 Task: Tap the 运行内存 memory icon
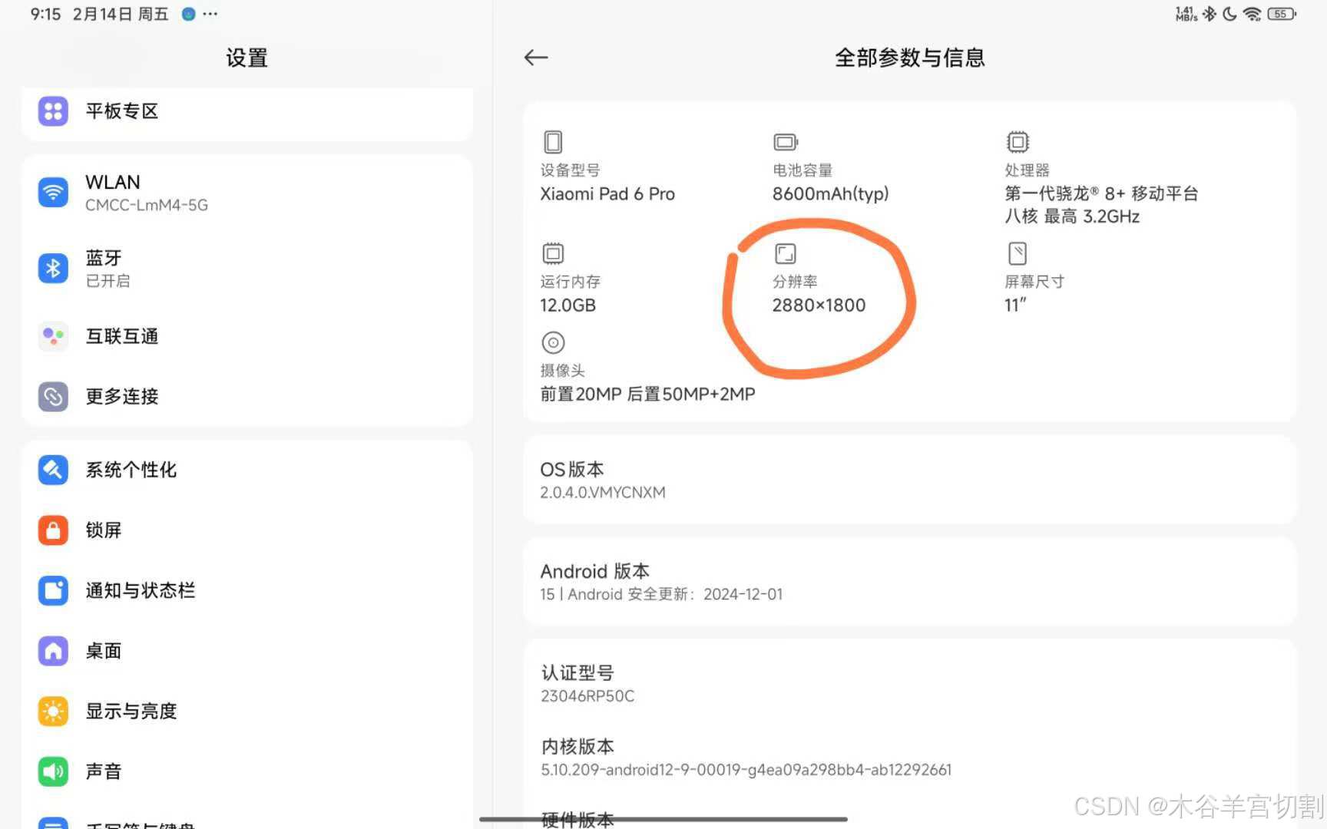click(553, 253)
